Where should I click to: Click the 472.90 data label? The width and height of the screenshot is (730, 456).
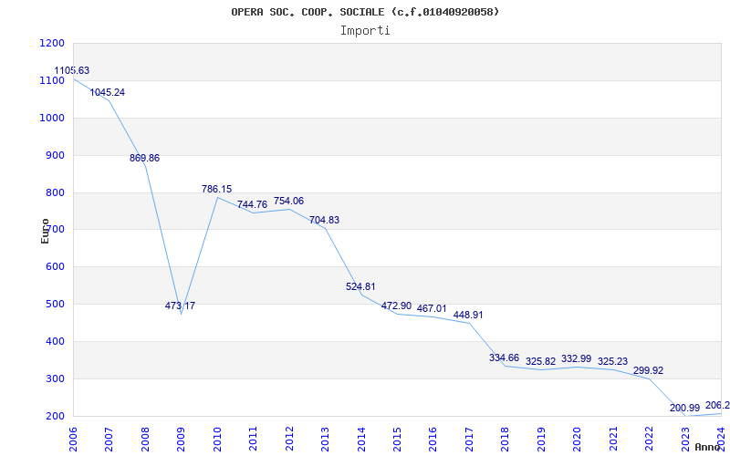(396, 306)
